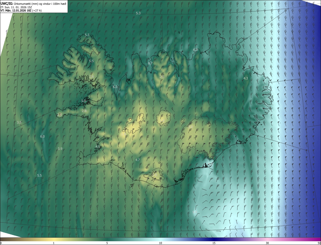Click the colorbar tick label 15
This screenshot has height=245, width=321.
point(214,243)
